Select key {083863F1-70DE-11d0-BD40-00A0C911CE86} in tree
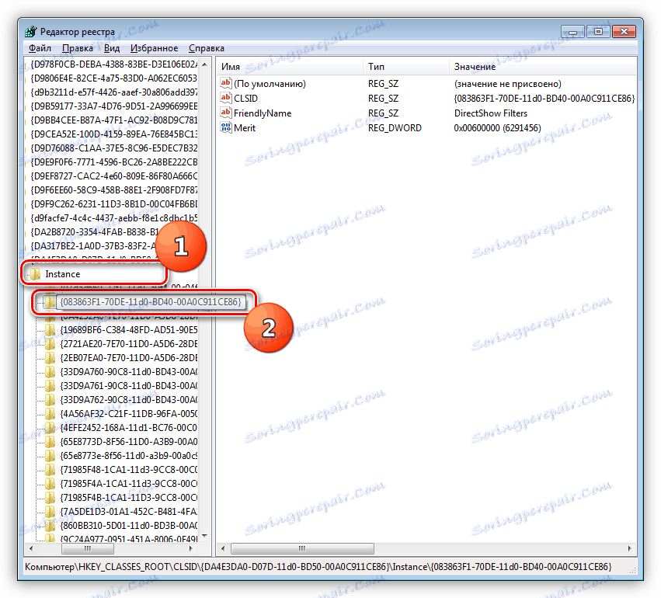The image size is (661, 598). (151, 302)
